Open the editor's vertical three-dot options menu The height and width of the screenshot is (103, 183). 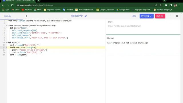point(170,16)
